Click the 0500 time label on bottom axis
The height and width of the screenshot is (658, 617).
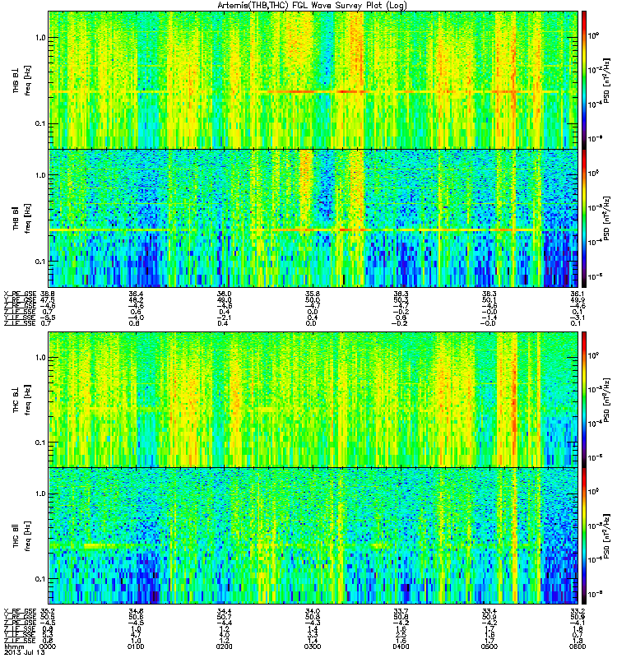tap(489, 646)
